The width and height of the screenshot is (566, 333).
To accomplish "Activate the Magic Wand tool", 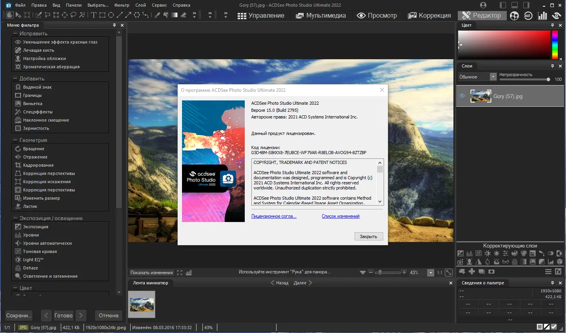I will (82, 15).
